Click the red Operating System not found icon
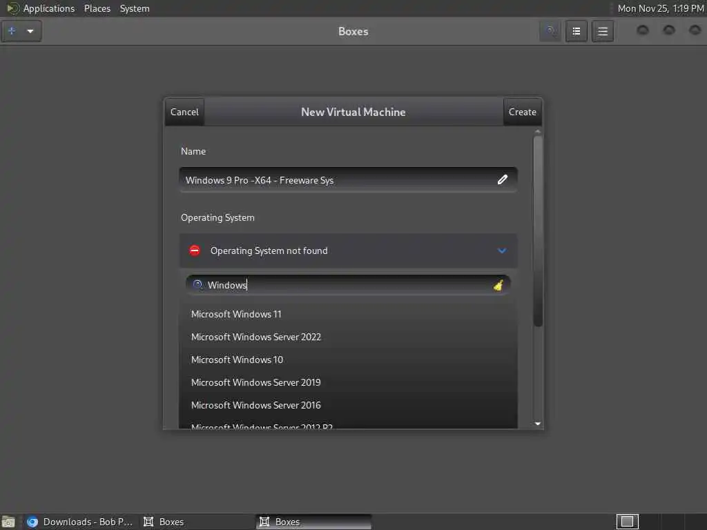The image size is (707, 530). pos(194,251)
